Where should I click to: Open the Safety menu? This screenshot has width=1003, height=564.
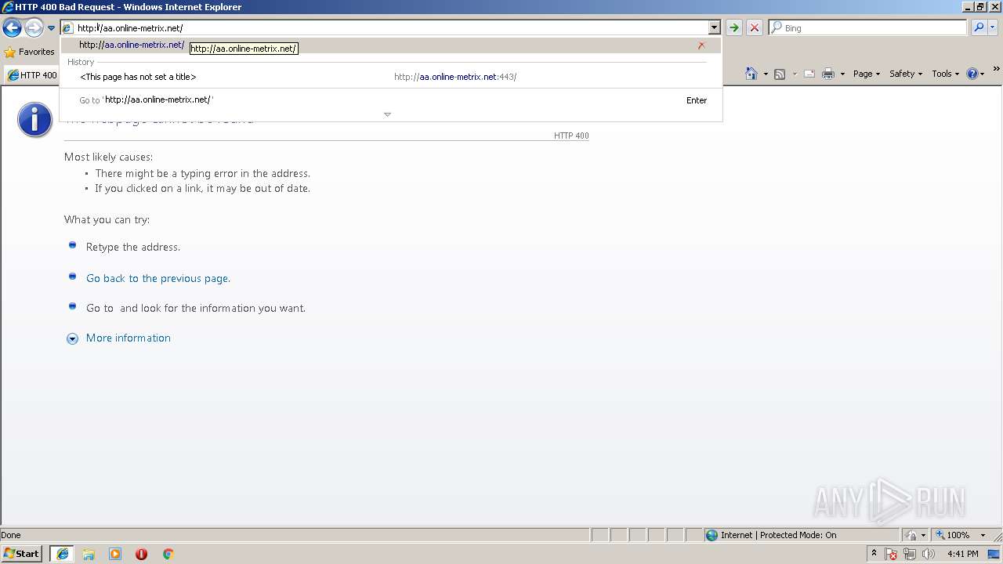pos(906,74)
